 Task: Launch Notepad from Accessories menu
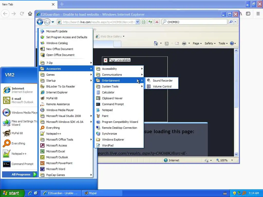pos(119,110)
